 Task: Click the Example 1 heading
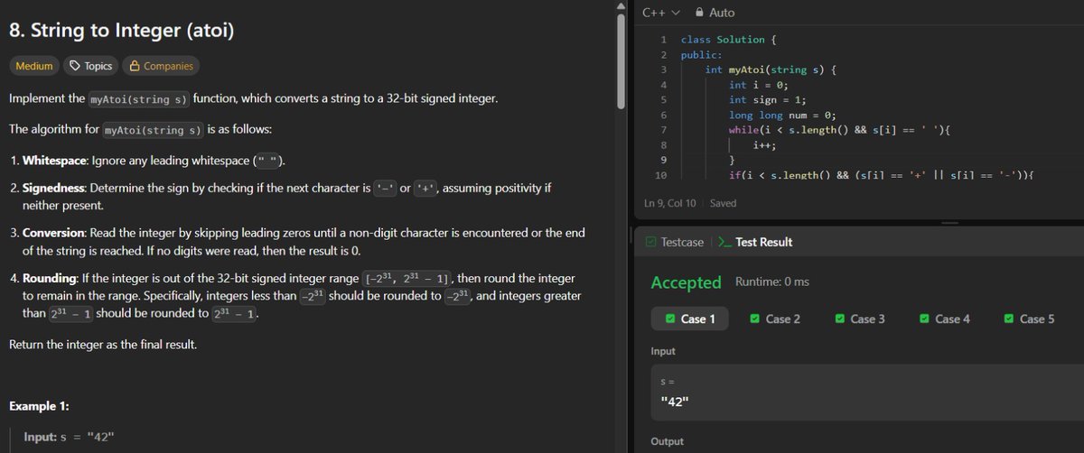pyautogui.click(x=39, y=406)
